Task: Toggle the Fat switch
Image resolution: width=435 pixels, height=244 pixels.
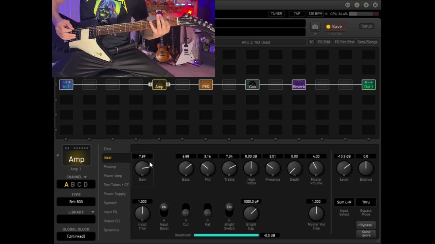Action: (207, 210)
